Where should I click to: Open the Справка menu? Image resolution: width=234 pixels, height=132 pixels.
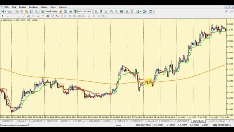pos(63,7)
